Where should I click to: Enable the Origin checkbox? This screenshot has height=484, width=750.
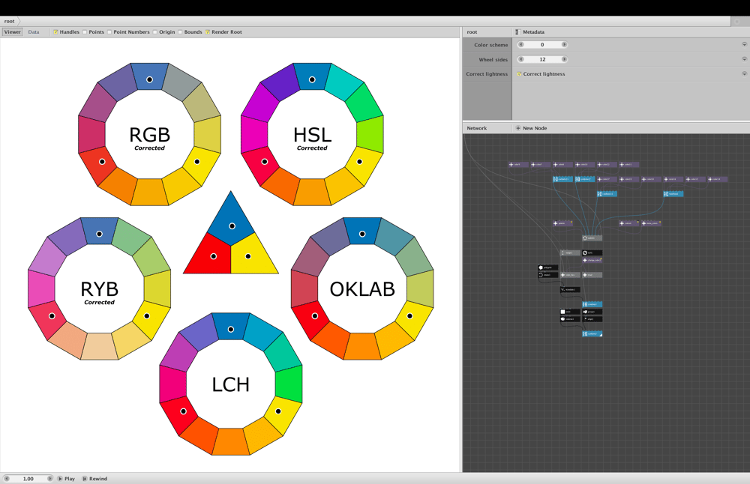pyautogui.click(x=155, y=32)
